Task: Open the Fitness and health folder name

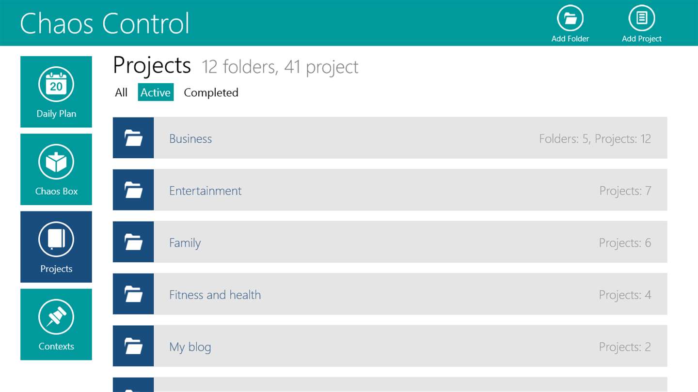Action: tap(215, 295)
